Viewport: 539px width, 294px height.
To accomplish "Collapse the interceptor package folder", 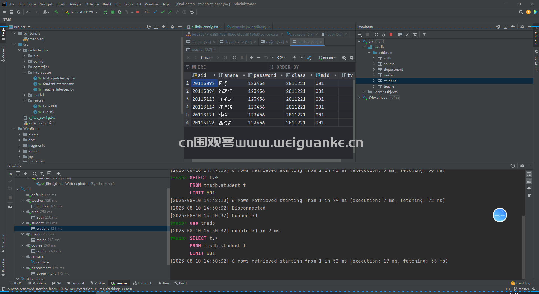I will 25,73.
